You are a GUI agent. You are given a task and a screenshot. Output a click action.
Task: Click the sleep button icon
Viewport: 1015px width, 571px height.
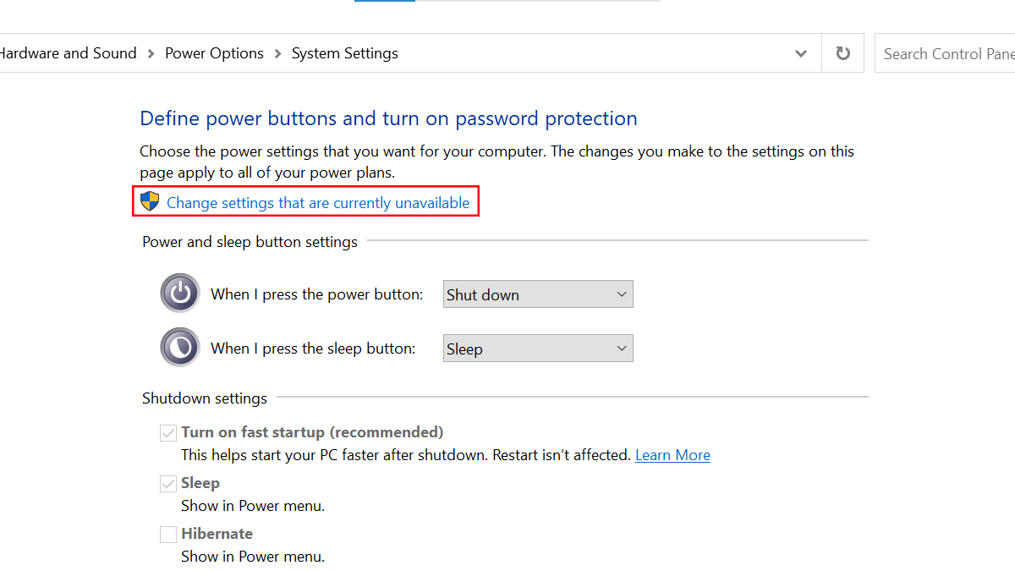click(180, 348)
